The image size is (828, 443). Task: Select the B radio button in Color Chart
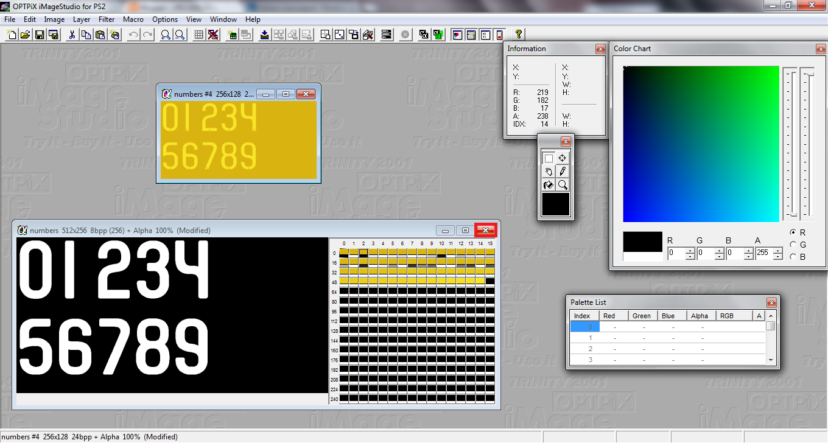pyautogui.click(x=793, y=257)
